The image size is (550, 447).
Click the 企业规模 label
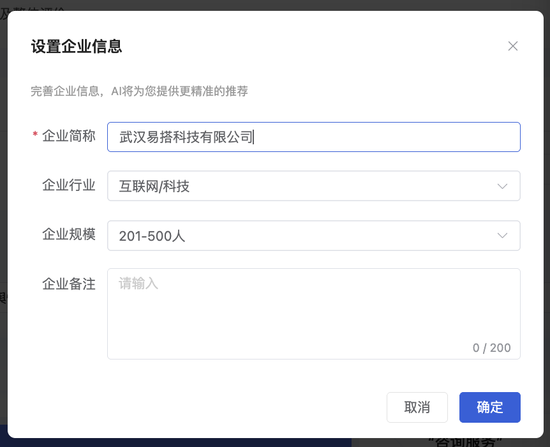tap(69, 234)
